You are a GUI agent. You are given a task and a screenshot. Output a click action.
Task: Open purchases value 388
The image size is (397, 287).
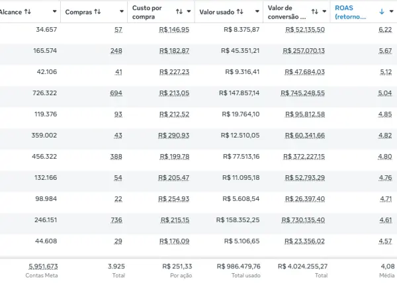tap(116, 157)
